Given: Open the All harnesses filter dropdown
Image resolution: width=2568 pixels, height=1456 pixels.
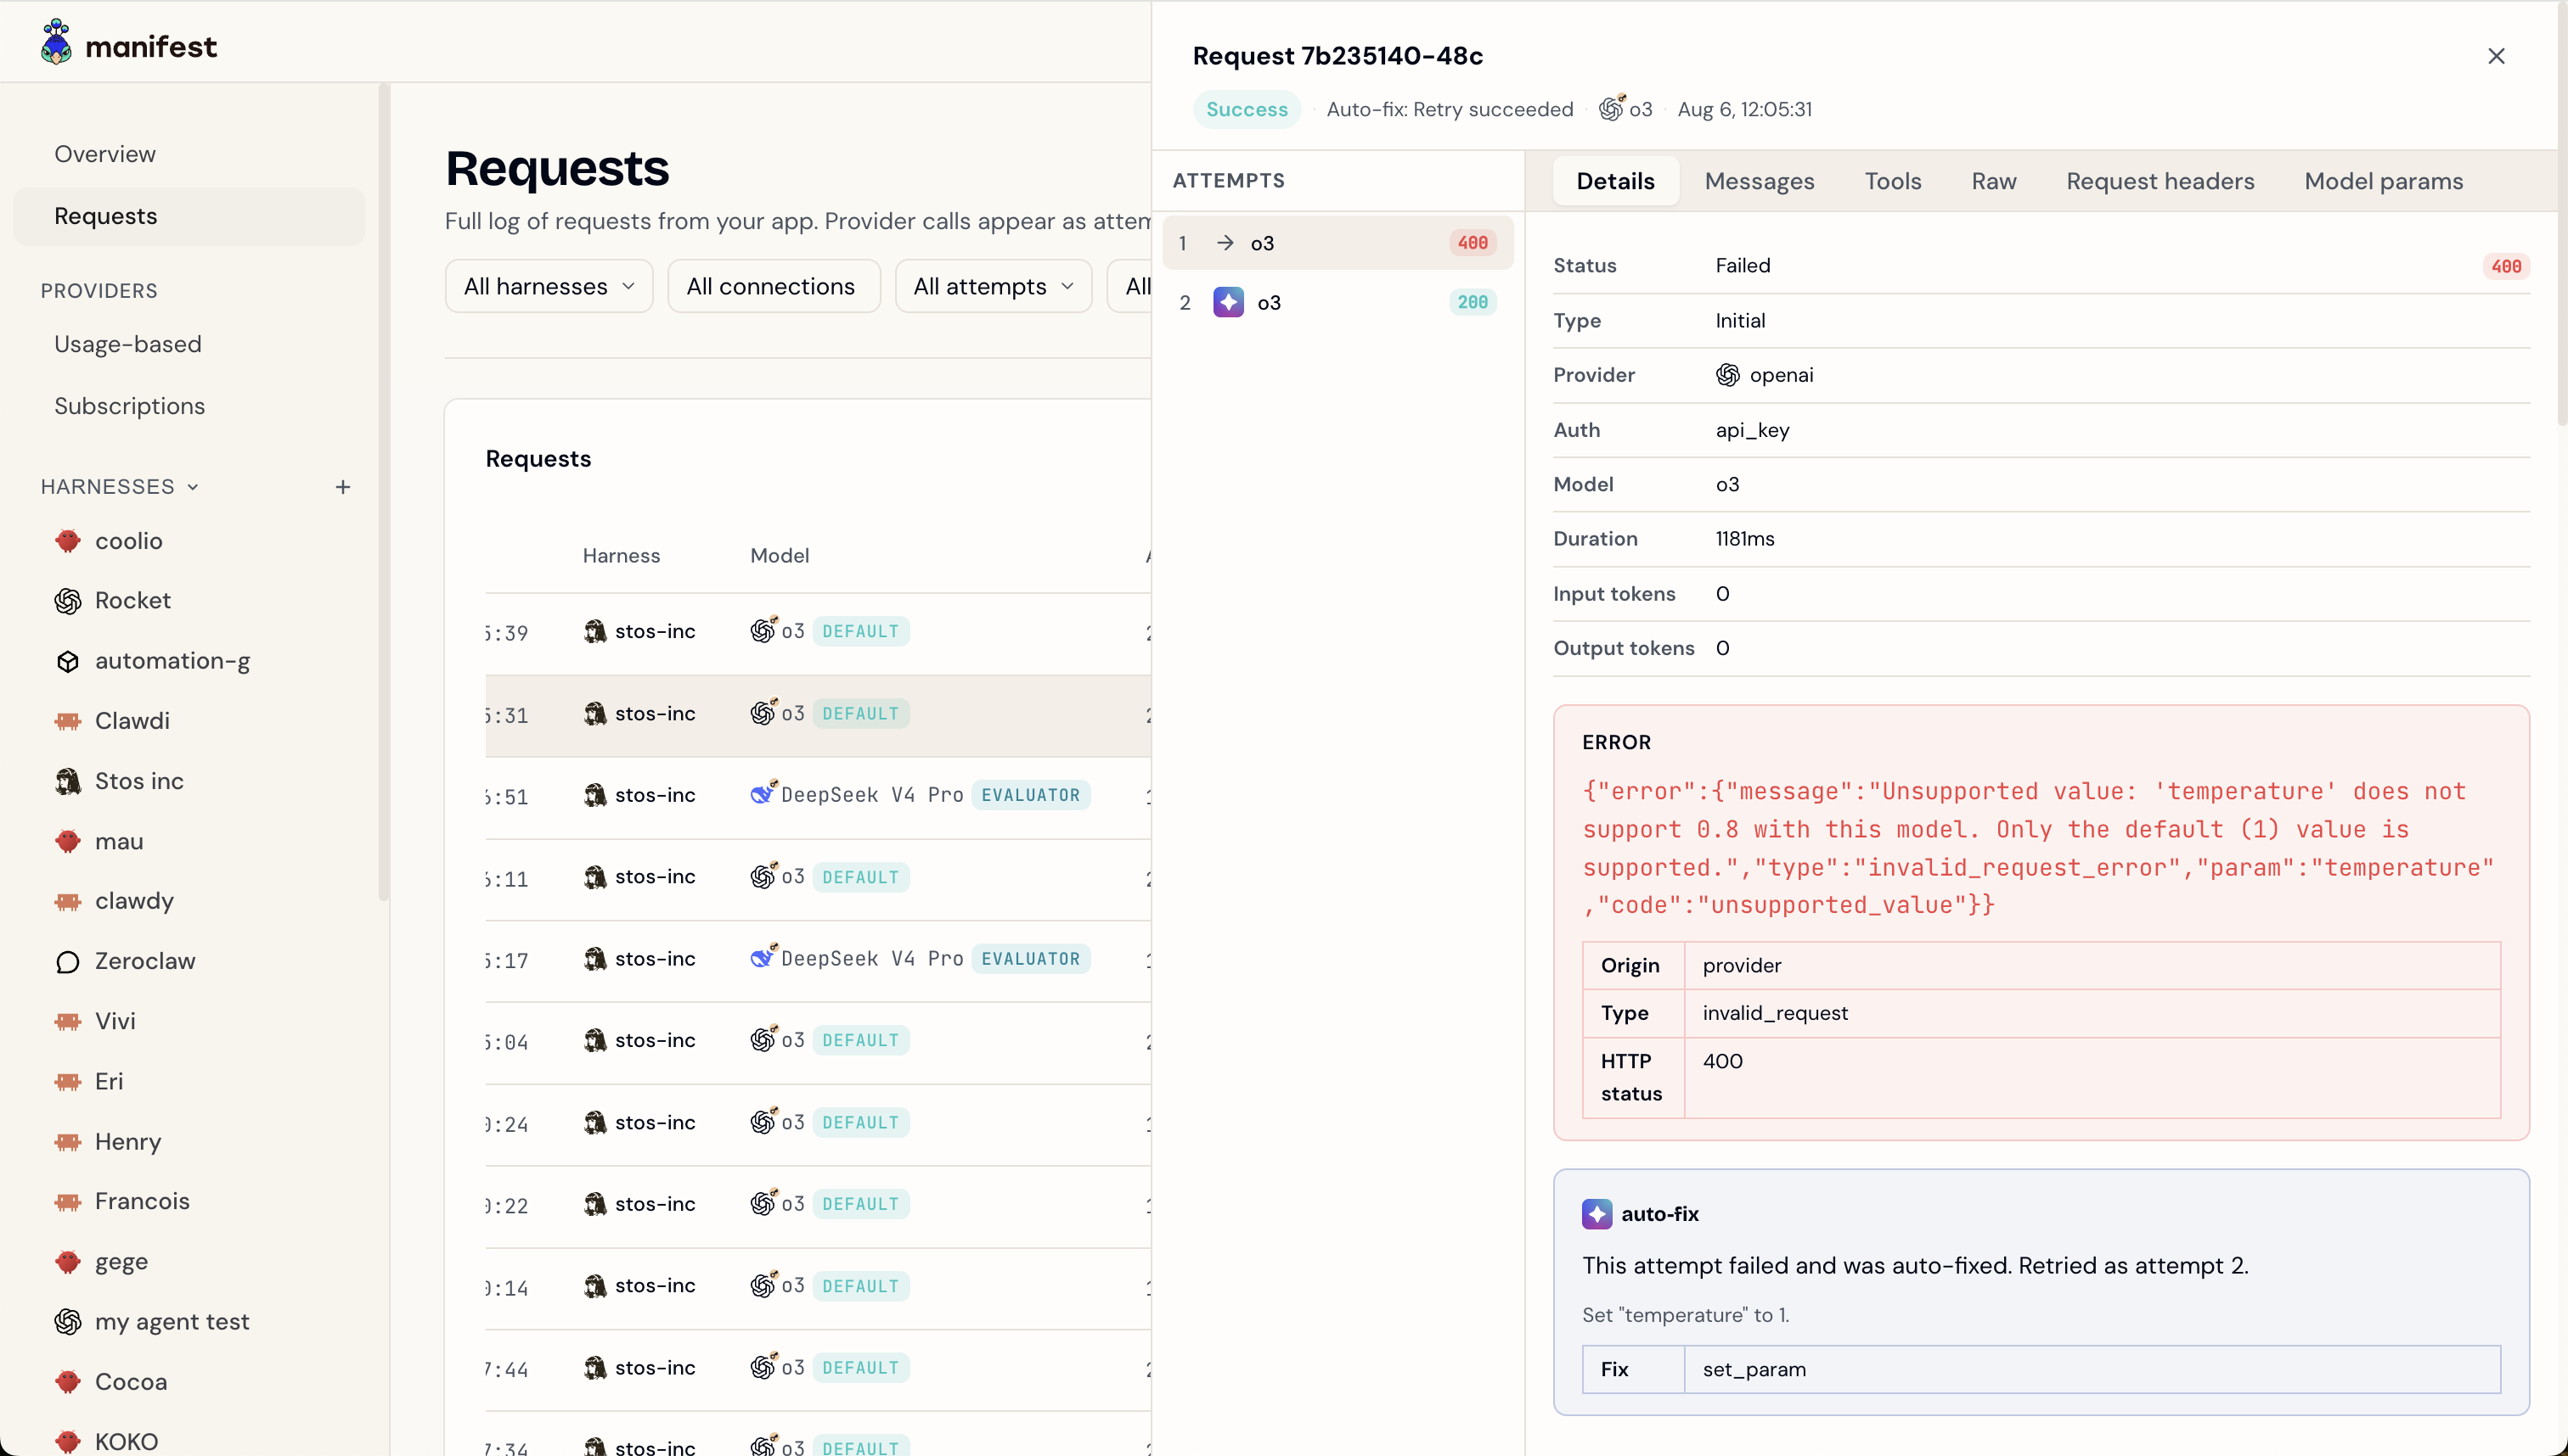Looking at the screenshot, I should point(549,286).
